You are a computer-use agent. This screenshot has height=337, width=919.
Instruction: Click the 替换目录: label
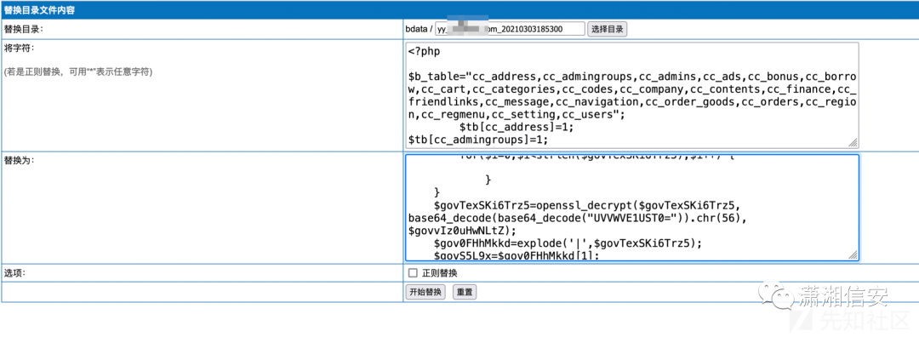click(24, 29)
